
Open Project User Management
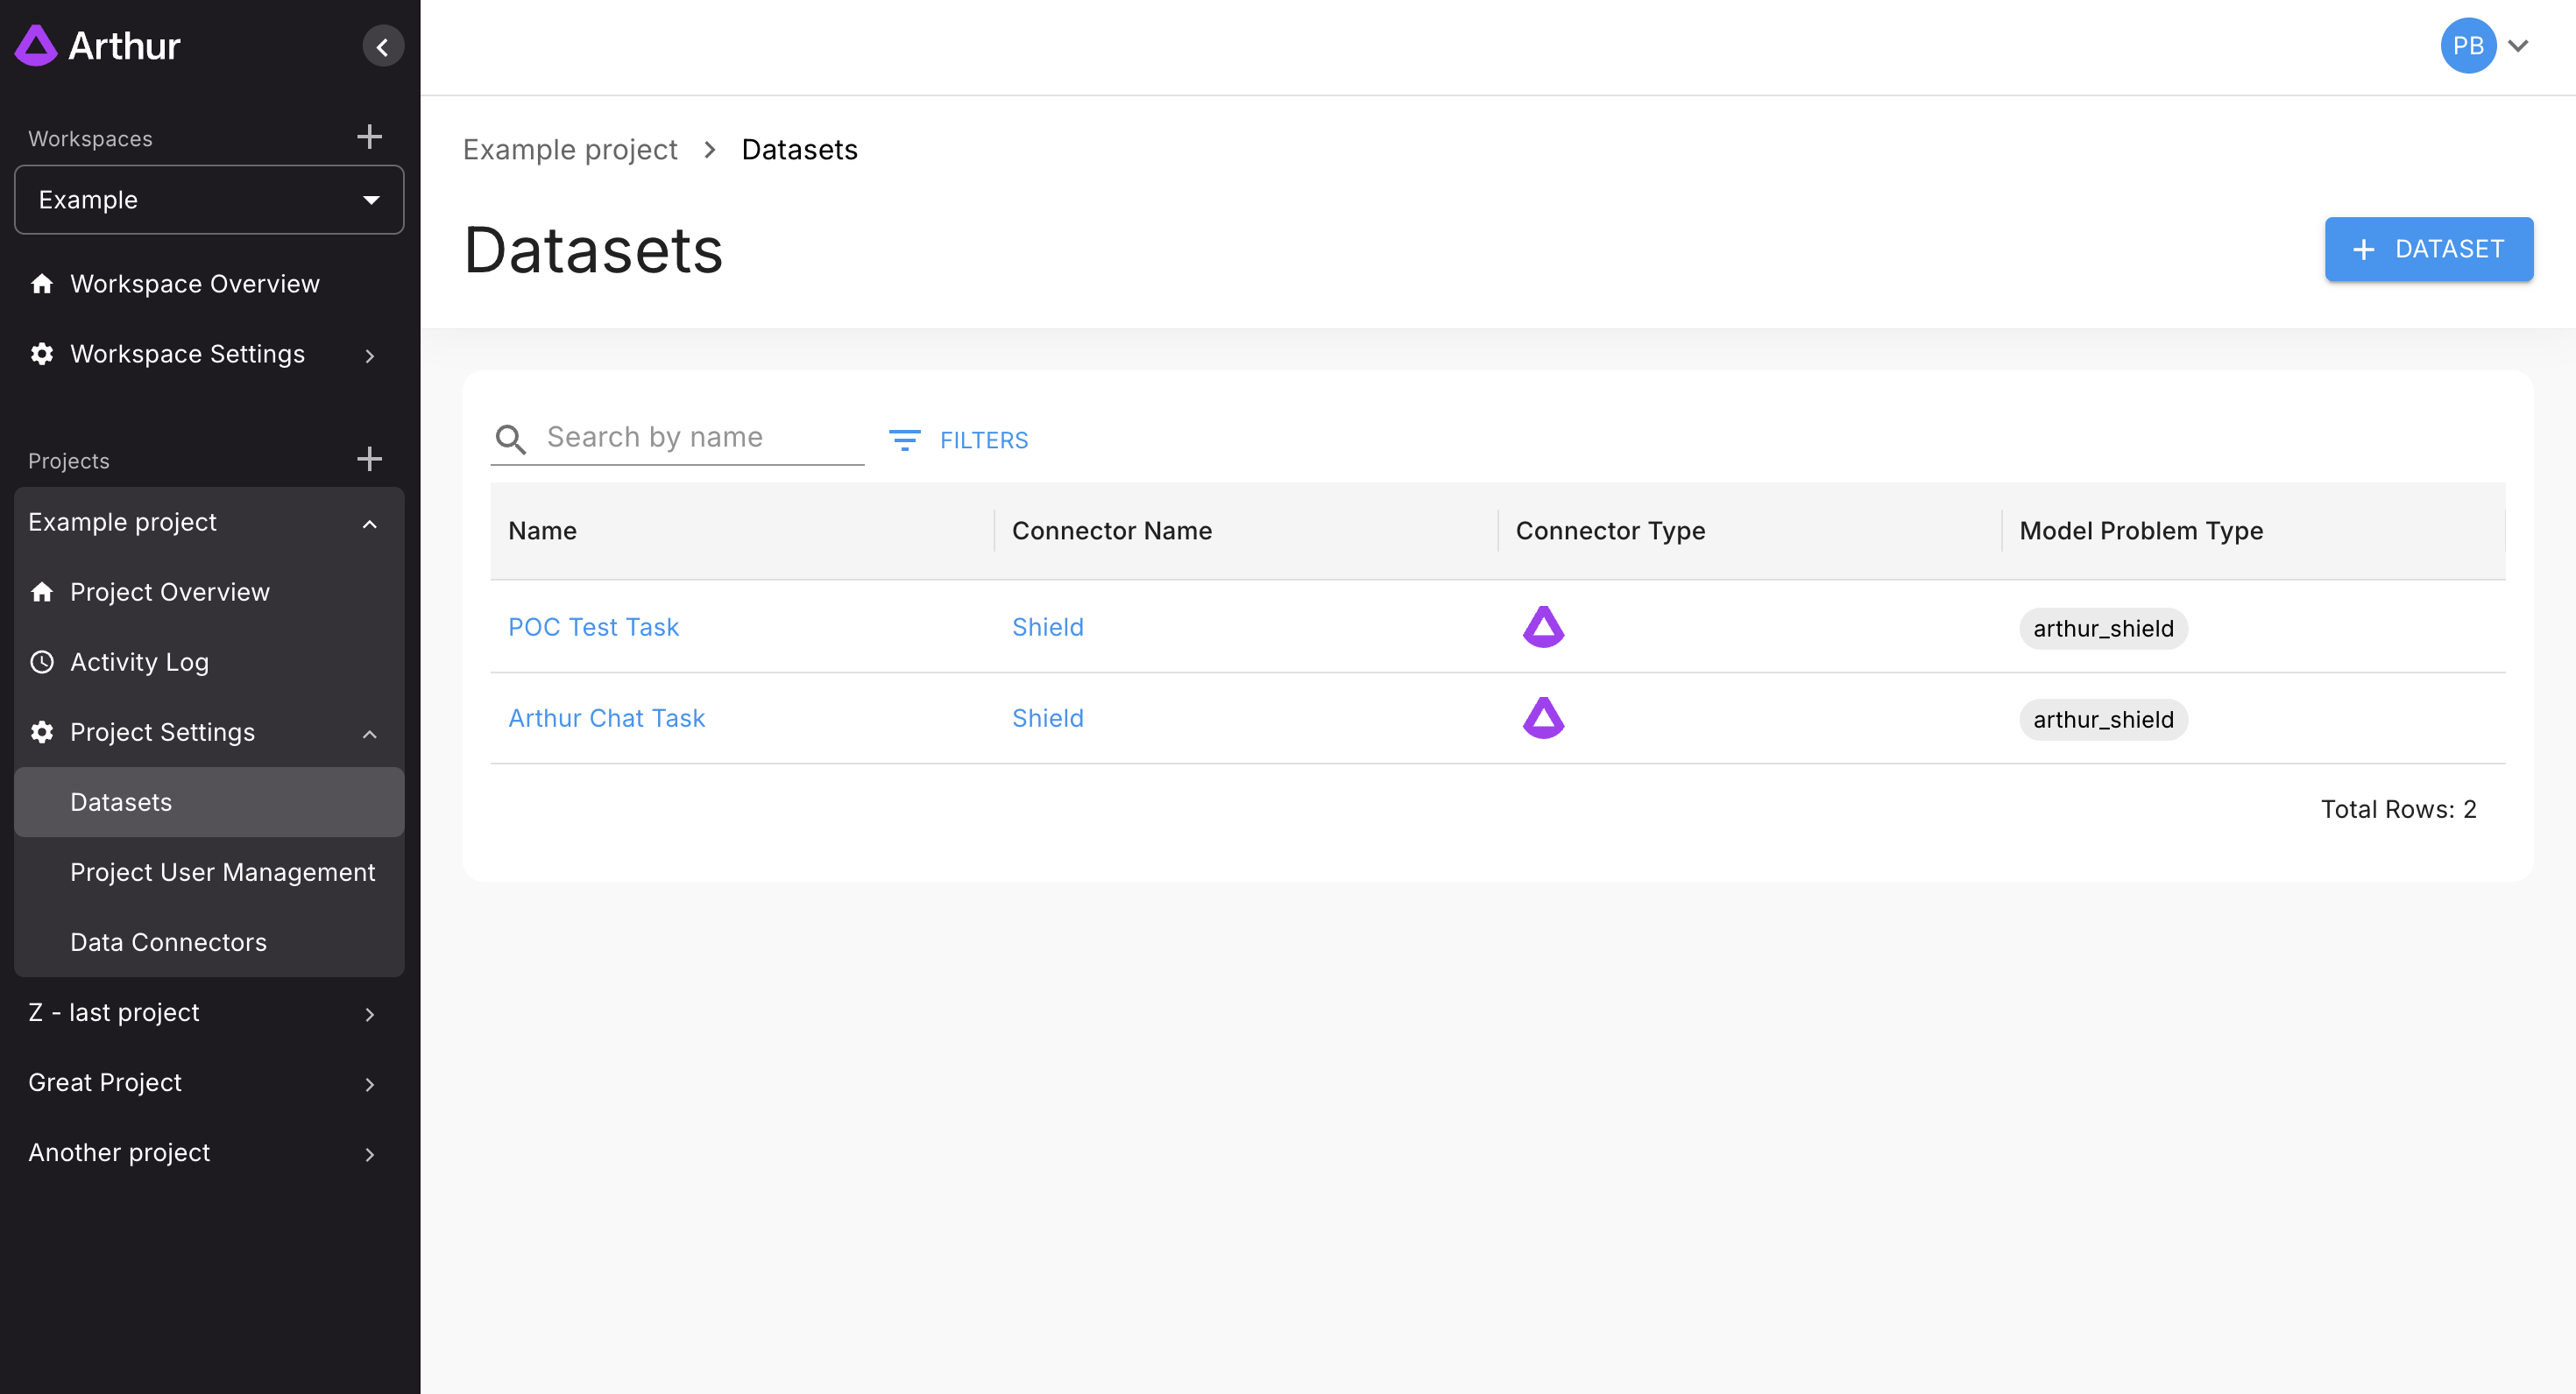tap(222, 872)
